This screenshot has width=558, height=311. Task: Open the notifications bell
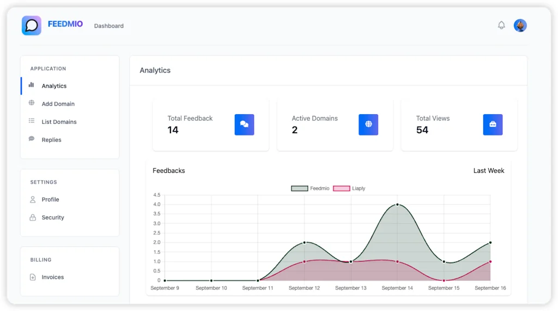pyautogui.click(x=501, y=25)
